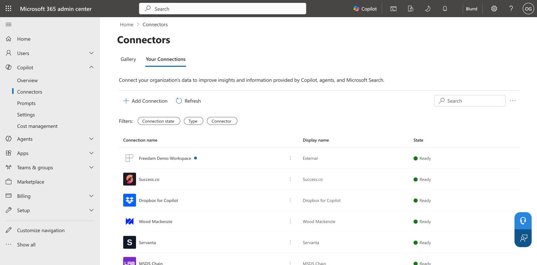537x265 pixels.
Task: Open the Cloud Shell terminal icon
Action: click(x=393, y=9)
